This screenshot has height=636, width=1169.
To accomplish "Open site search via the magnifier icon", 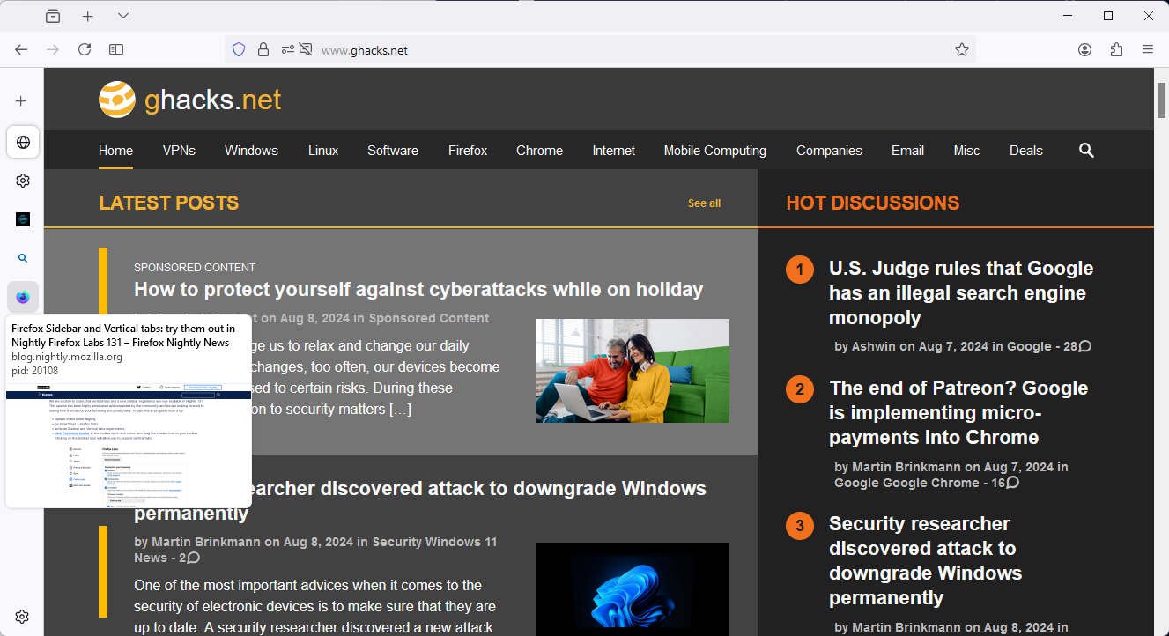I will pyautogui.click(x=1086, y=151).
